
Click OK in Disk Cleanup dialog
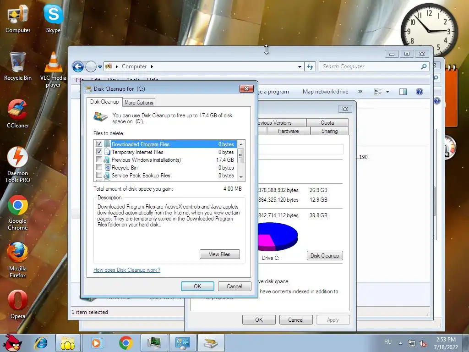click(197, 286)
